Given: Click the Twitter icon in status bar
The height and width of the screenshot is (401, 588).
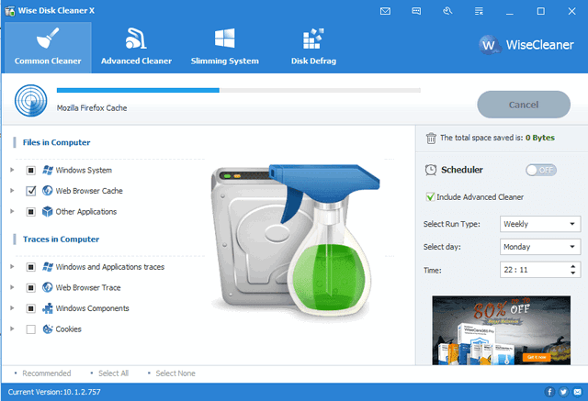Looking at the screenshot, I should click(562, 392).
